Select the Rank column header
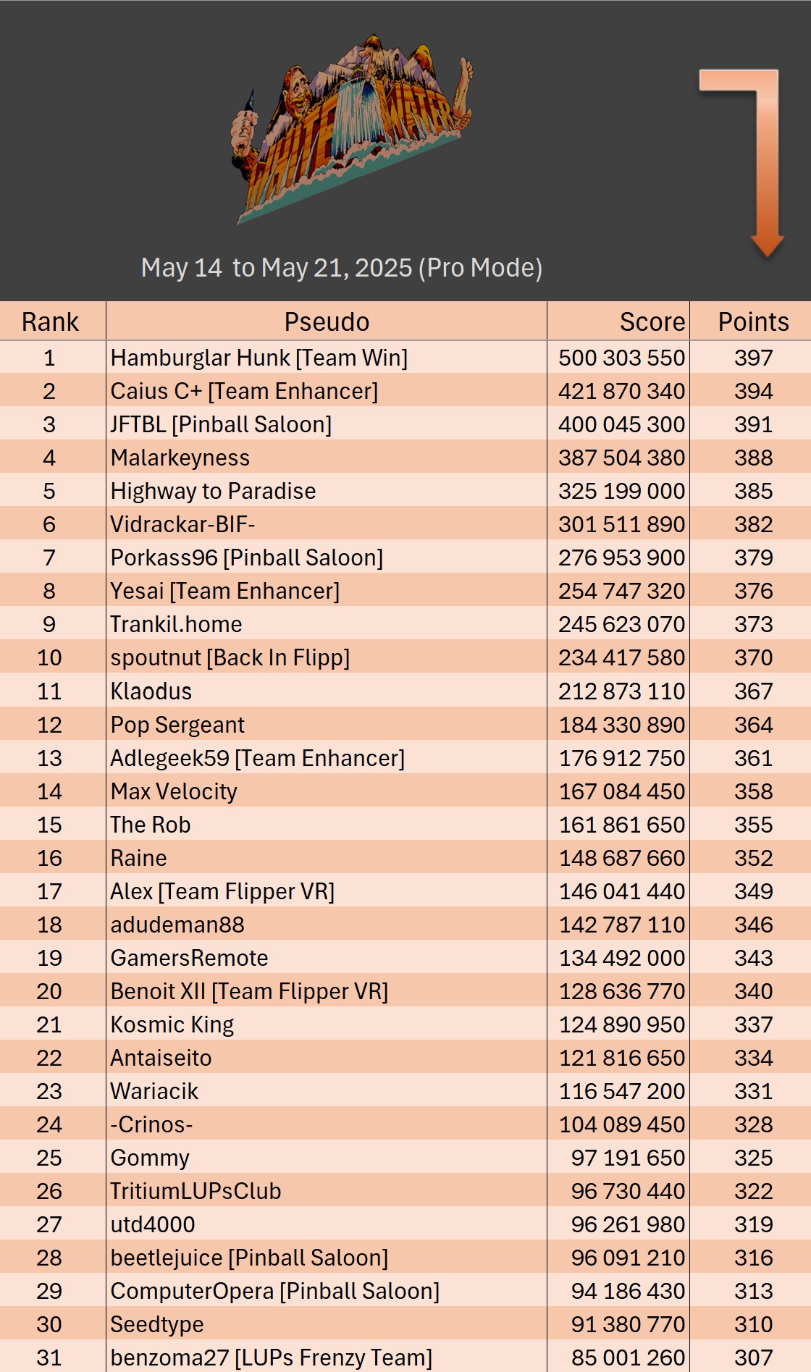 click(50, 322)
